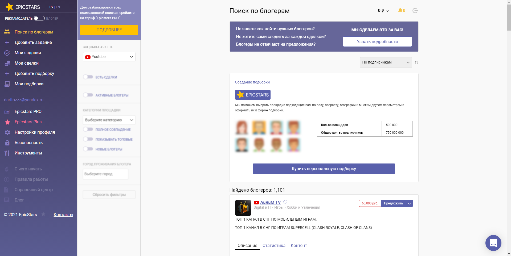Click the 60,000 руб. price tag
The image size is (511, 256).
[x=370, y=203]
